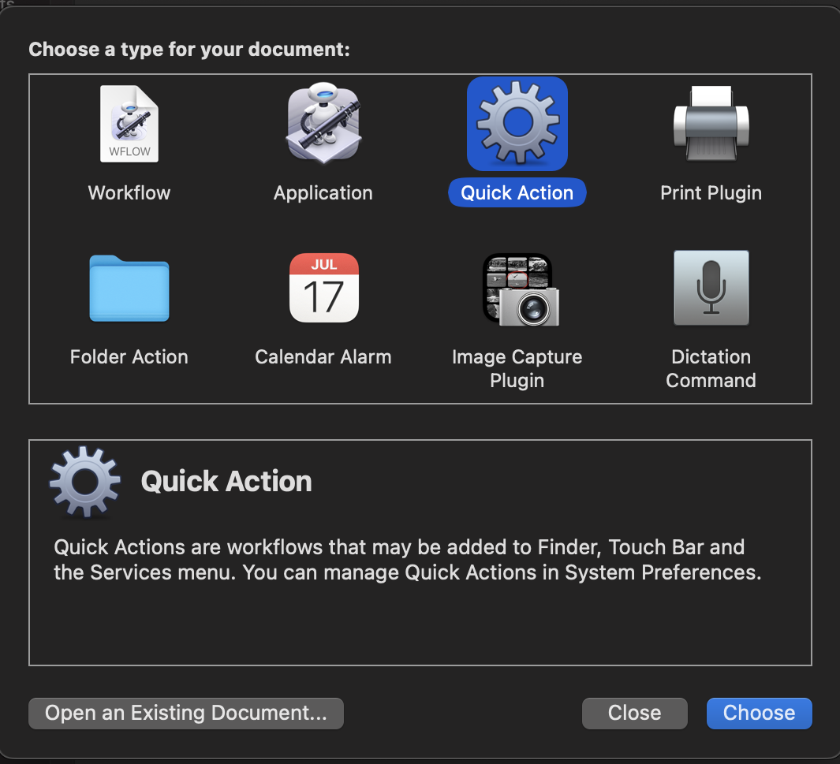Click the Calendar Alarm label text
This screenshot has width=840, height=764.
click(x=323, y=356)
